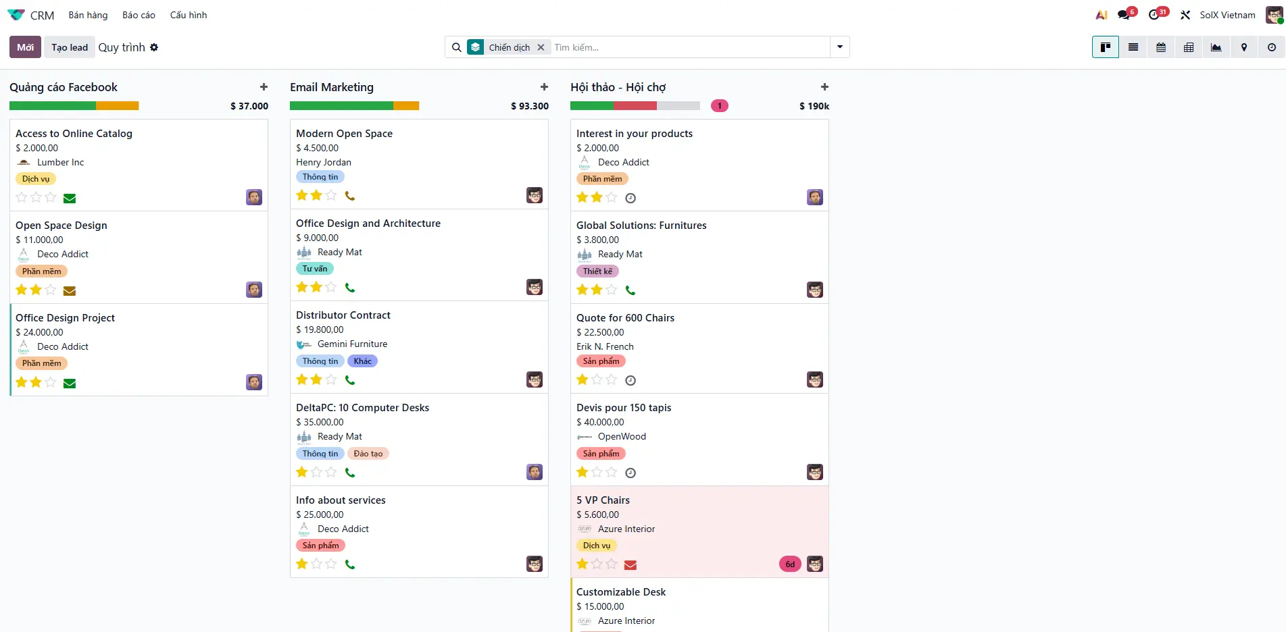The width and height of the screenshot is (1286, 632).
Task: Click the Mới button
Action: (25, 47)
